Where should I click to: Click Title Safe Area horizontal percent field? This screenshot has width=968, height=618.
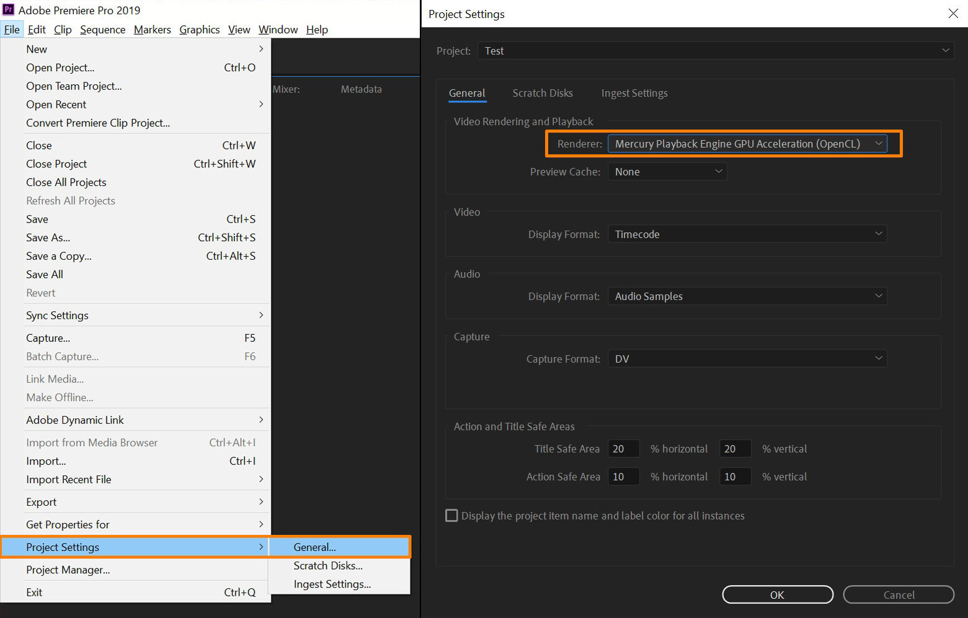(624, 449)
